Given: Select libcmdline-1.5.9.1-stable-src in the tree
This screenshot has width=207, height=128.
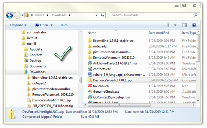Looking at the screenshot, I should [52, 78].
